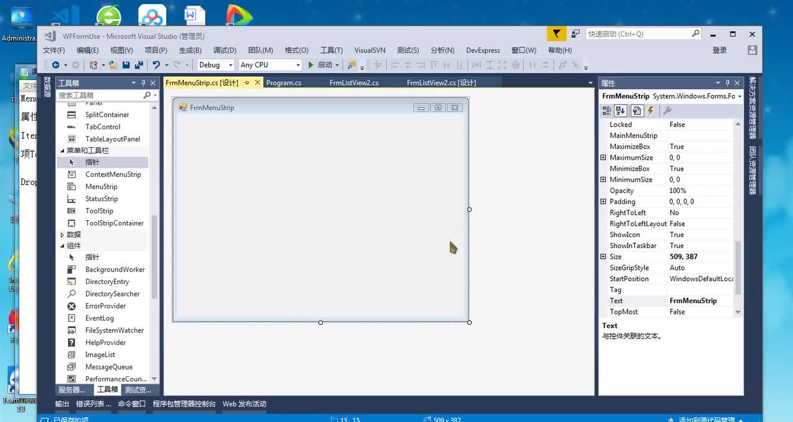Expand the MinimumSize property
The image size is (793, 422).
[x=603, y=179]
